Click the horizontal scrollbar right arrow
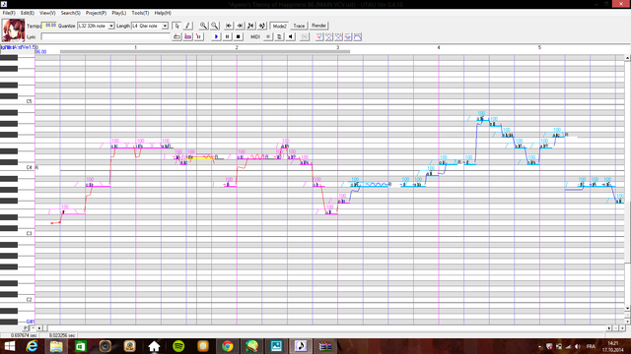 pos(609,327)
